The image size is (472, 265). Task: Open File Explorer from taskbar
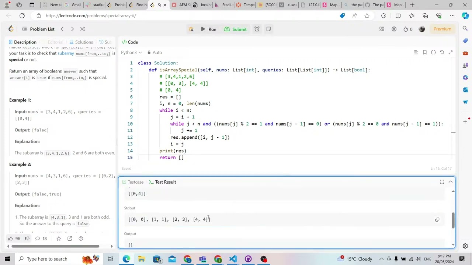(x=141, y=259)
